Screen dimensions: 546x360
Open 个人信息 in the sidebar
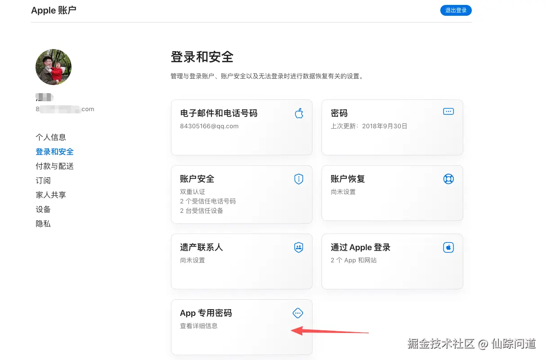pos(51,137)
